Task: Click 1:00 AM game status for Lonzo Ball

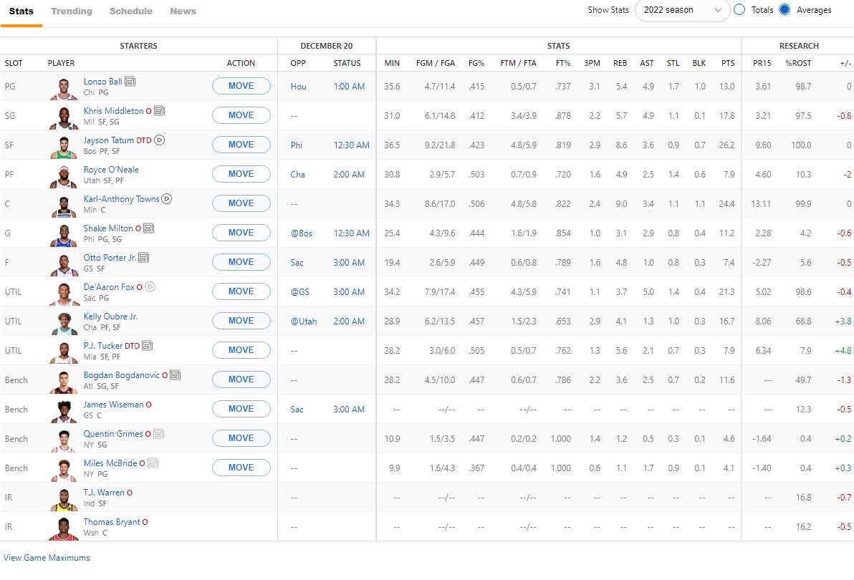Action: coord(349,87)
